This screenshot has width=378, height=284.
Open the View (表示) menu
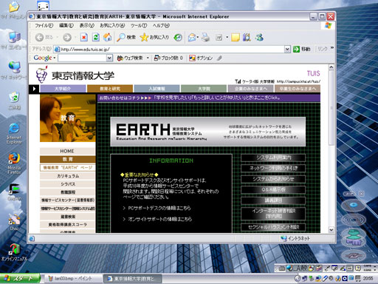[87, 25]
